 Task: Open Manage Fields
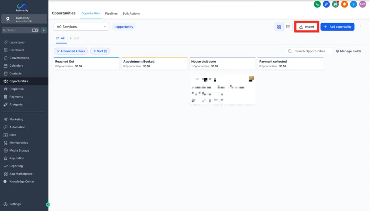tap(349, 51)
